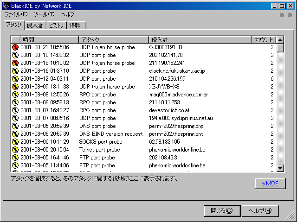Open the ヘルプ menu in the menu bar
297x222 pixels.
[68, 14]
